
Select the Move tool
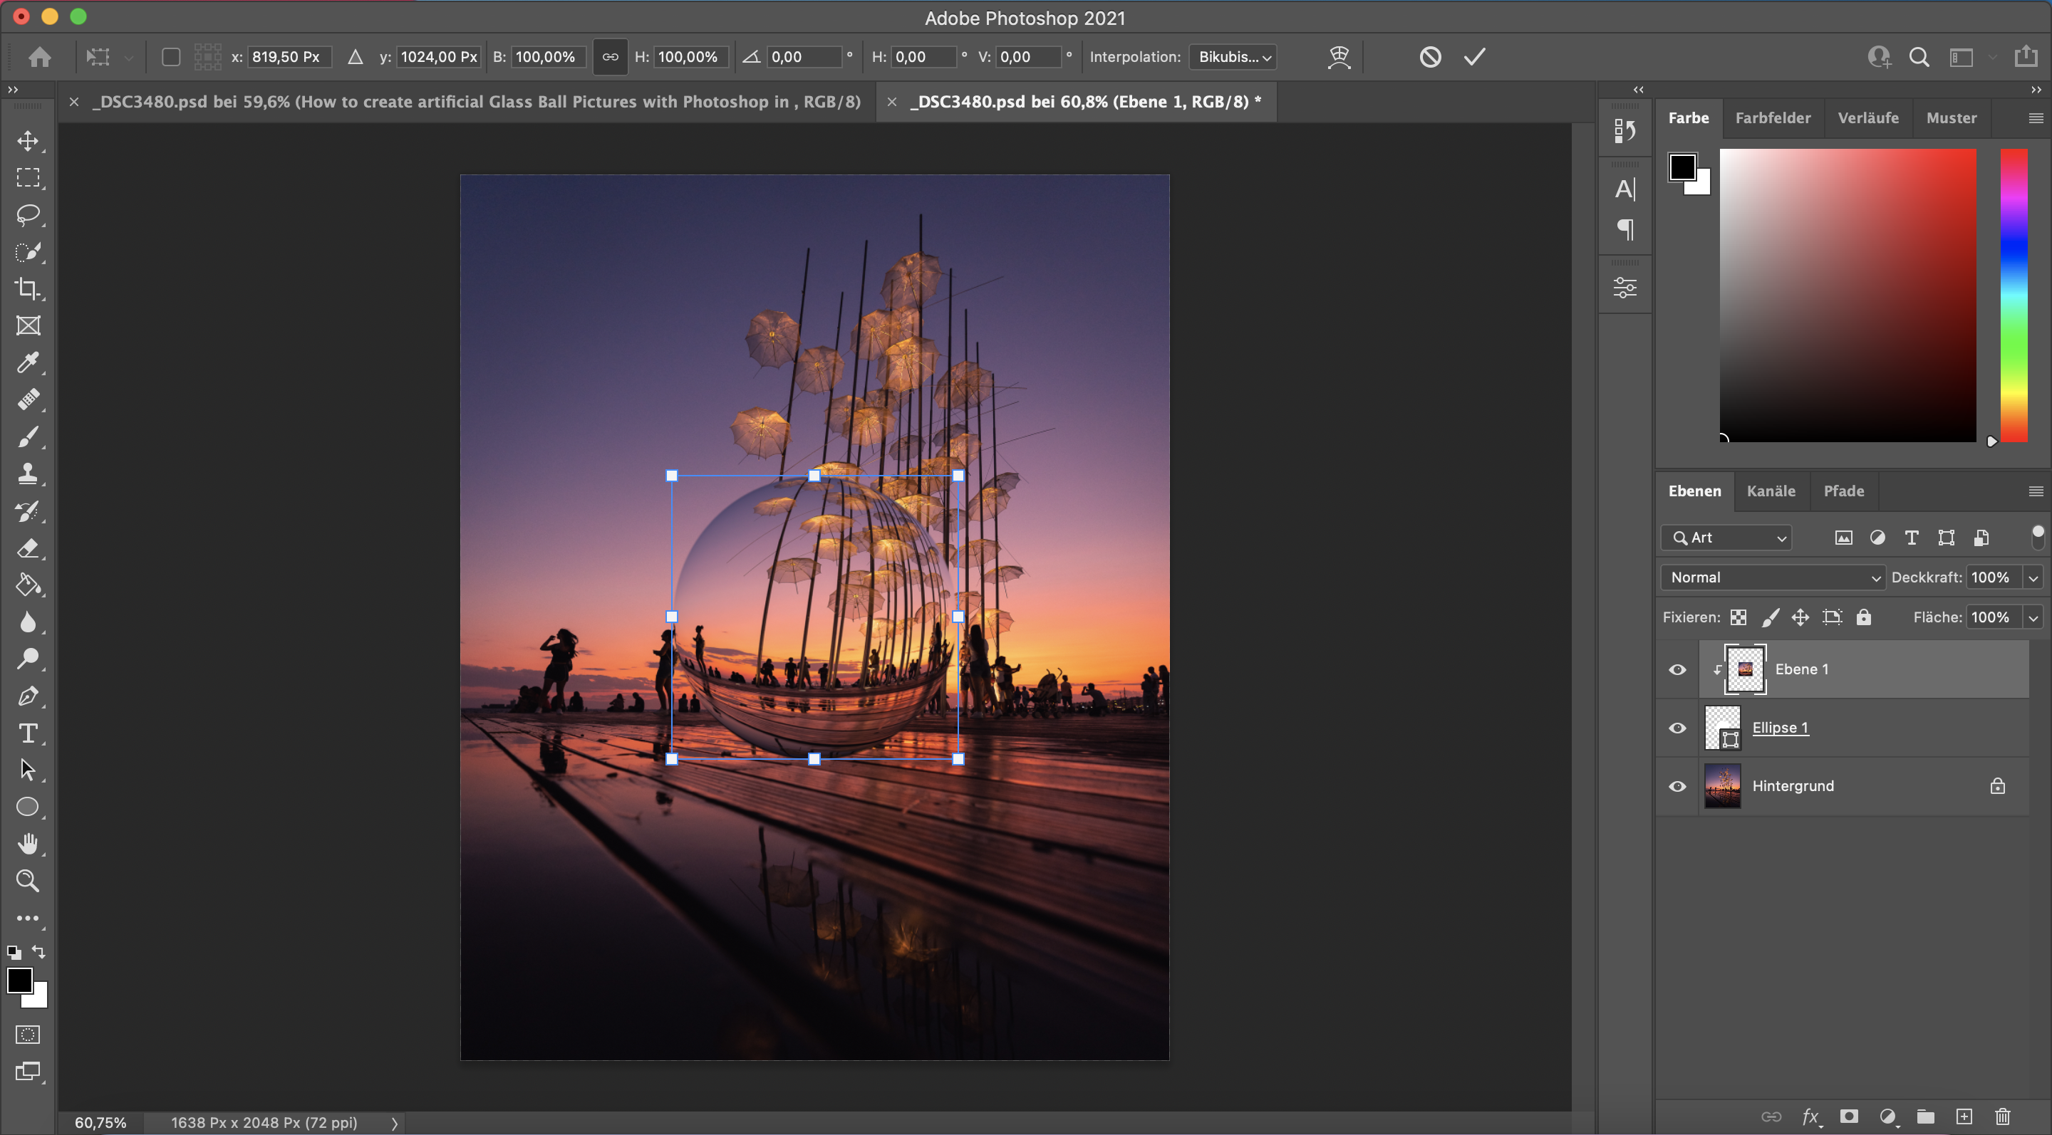[x=28, y=141]
